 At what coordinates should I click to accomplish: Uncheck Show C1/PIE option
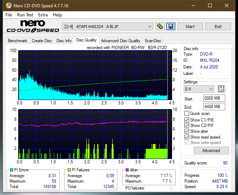coord(187,120)
